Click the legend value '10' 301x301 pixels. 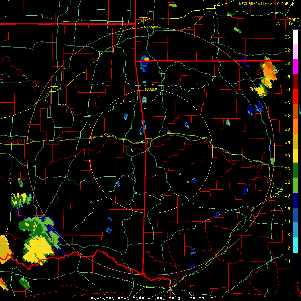(287, 222)
